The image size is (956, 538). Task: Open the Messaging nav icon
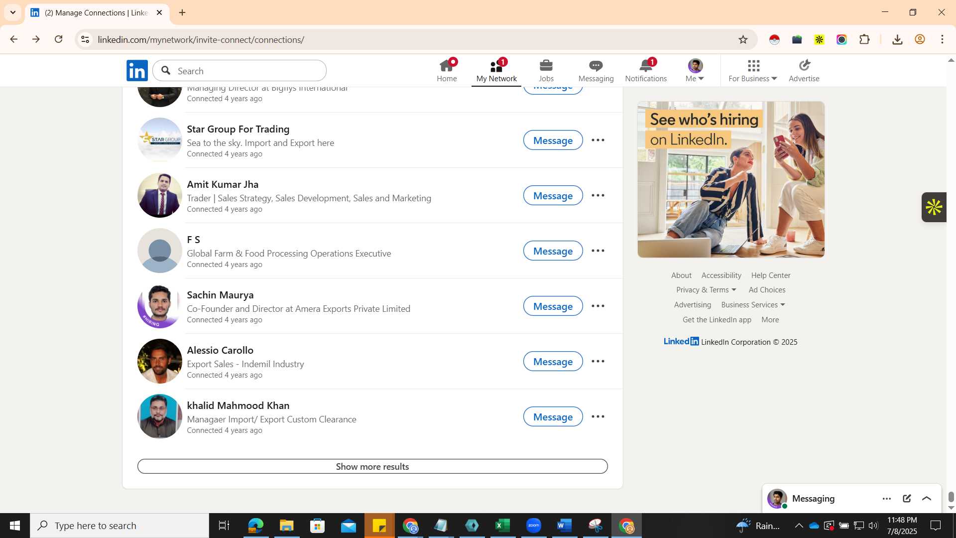pyautogui.click(x=596, y=70)
